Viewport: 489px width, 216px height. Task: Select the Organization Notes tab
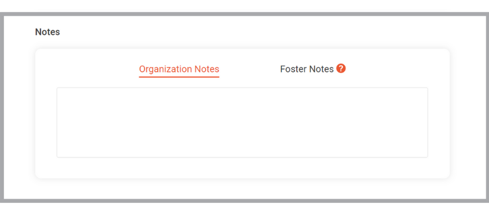pyautogui.click(x=179, y=69)
